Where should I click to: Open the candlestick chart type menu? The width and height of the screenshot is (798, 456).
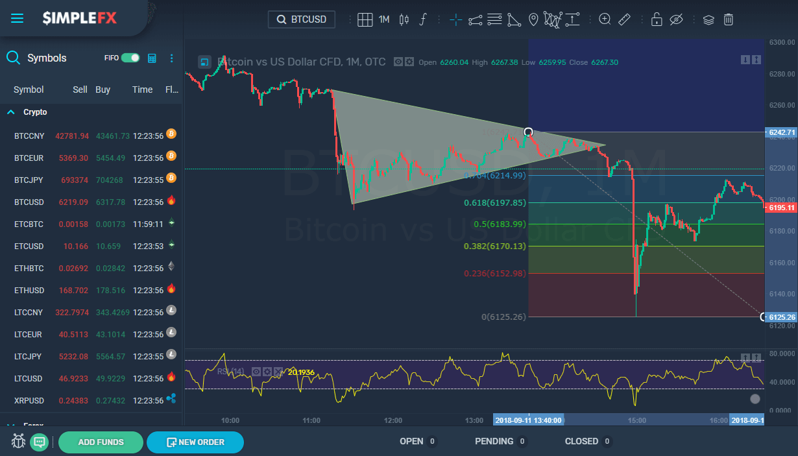point(404,19)
